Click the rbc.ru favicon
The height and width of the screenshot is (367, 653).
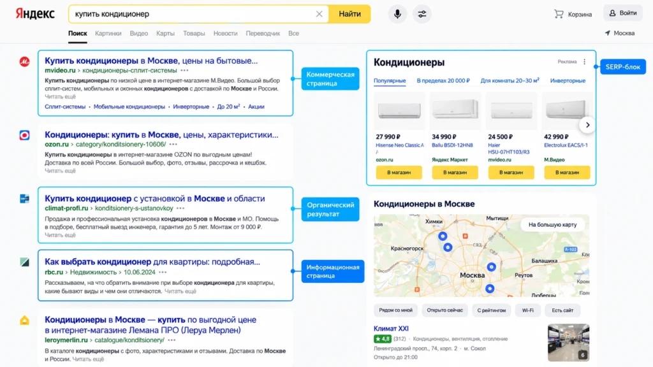click(25, 262)
